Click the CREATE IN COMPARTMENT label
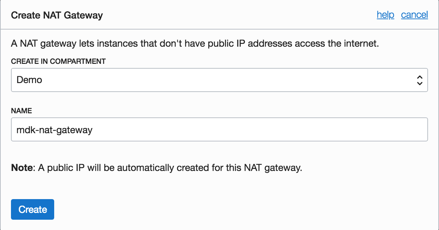Screen dimensions: 439x230 (x=58, y=61)
